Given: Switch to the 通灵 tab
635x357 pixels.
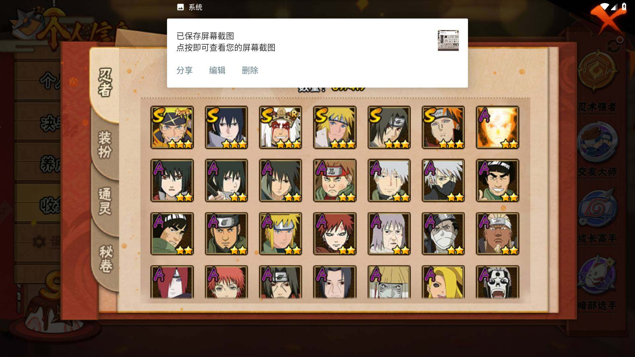Looking at the screenshot, I should 105,201.
